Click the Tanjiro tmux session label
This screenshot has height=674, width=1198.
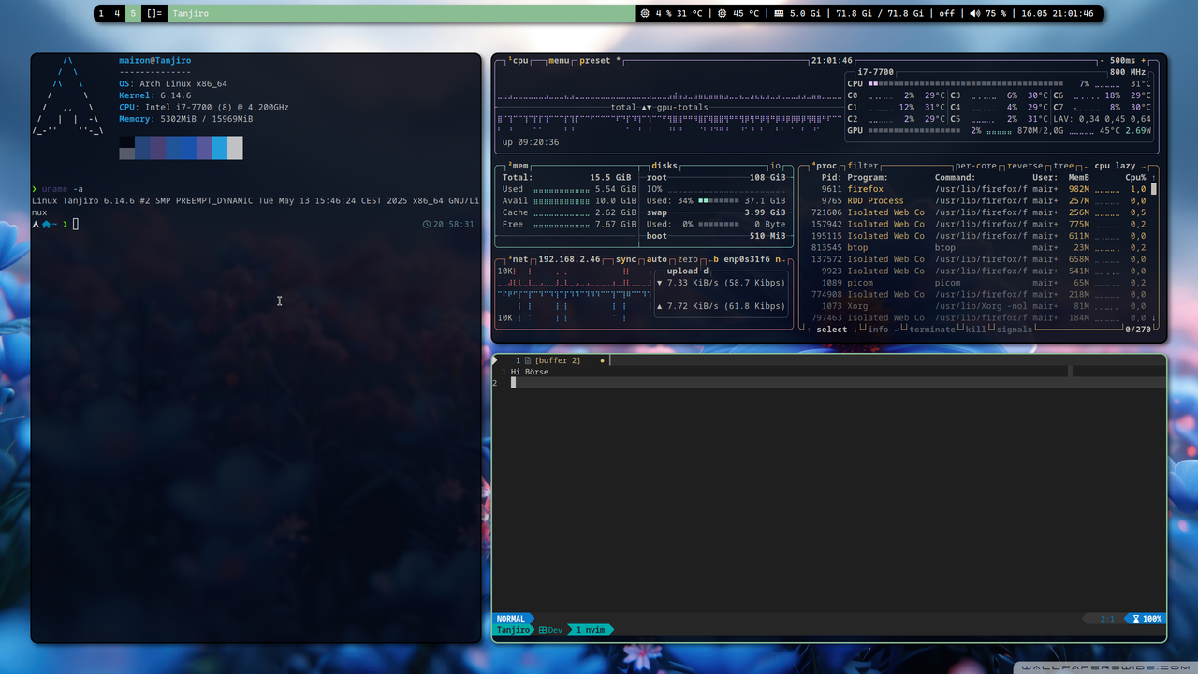click(x=513, y=630)
